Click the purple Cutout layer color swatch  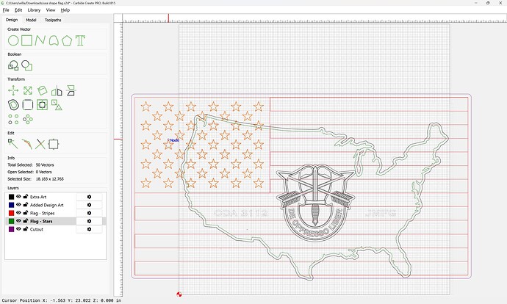tap(11, 229)
